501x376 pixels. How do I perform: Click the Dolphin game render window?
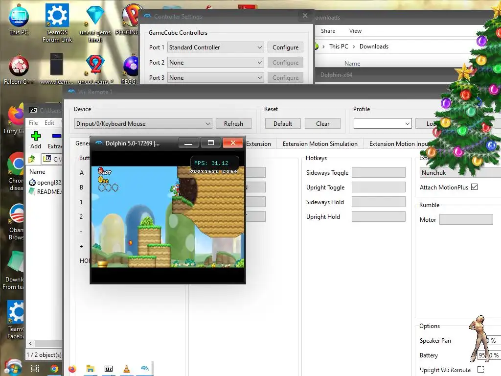[x=168, y=217]
